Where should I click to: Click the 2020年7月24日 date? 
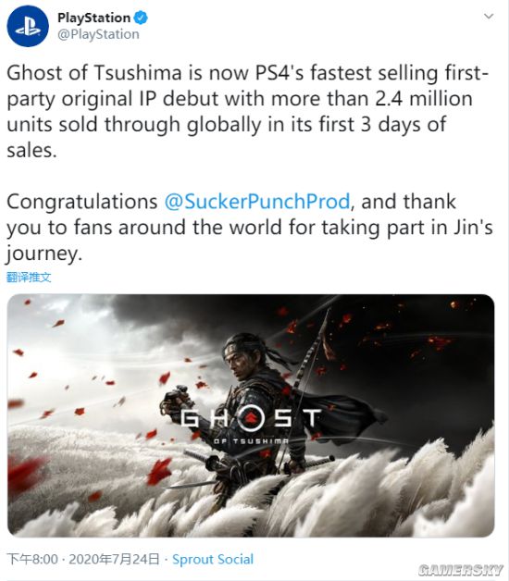pyautogui.click(x=114, y=559)
